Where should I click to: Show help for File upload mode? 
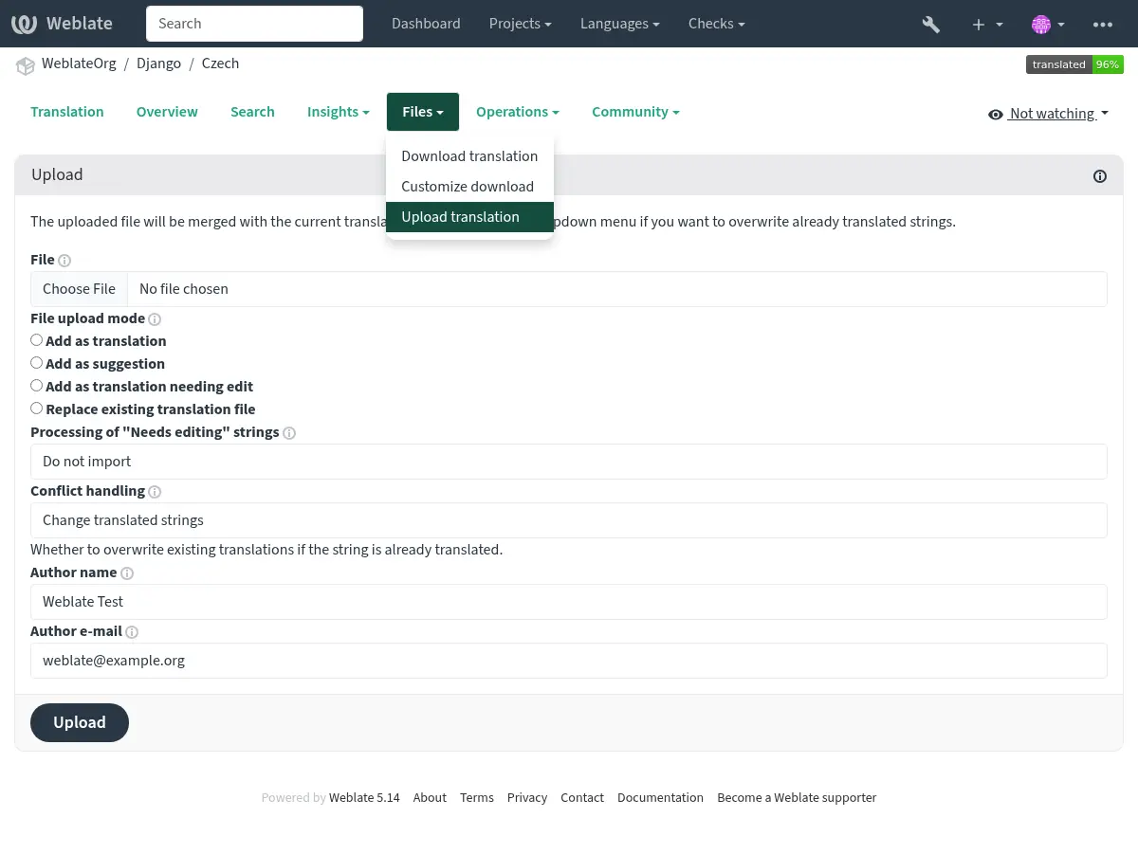coord(155,318)
